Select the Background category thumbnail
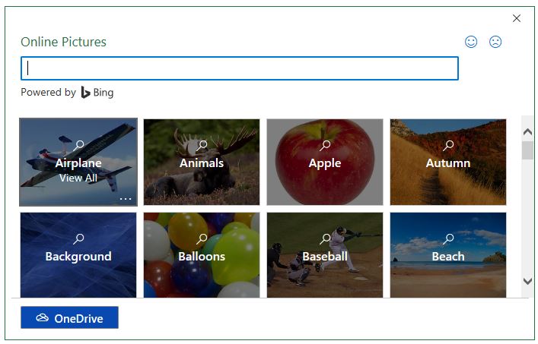 coord(78,255)
